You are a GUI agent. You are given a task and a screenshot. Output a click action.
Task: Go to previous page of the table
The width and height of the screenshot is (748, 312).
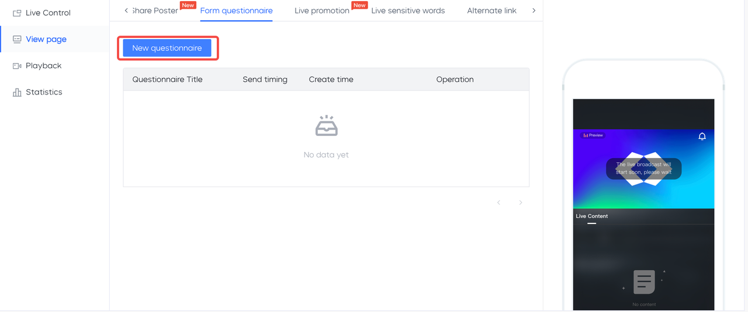(x=498, y=202)
